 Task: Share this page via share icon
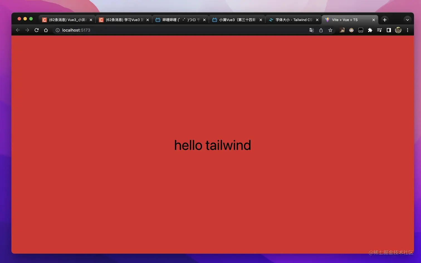coord(321,30)
